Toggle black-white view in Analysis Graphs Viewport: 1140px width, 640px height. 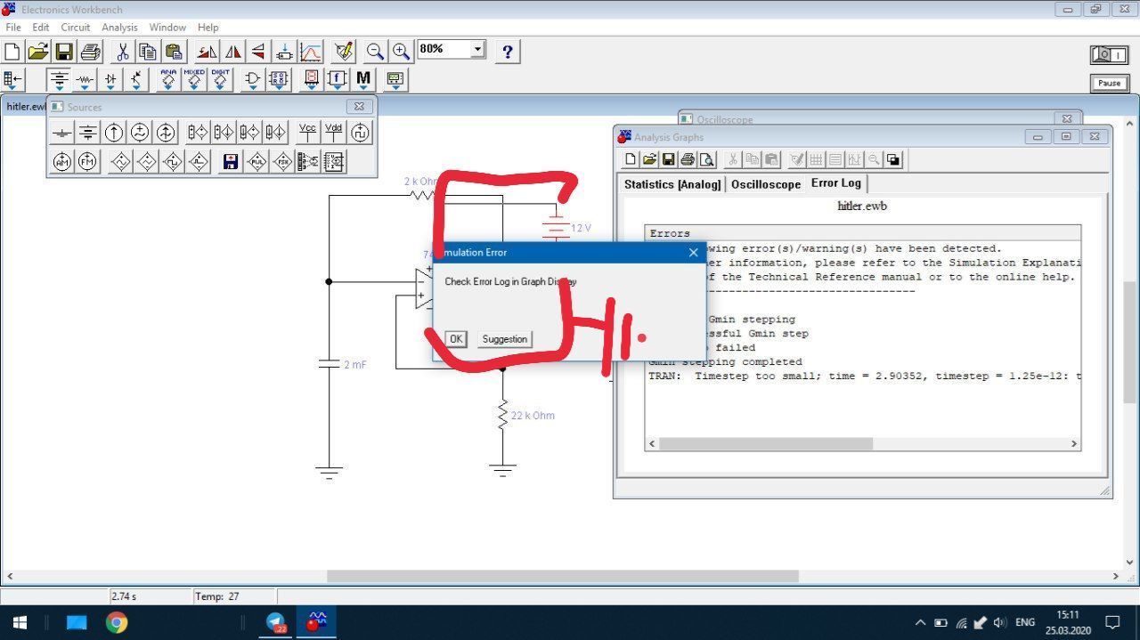click(893, 159)
